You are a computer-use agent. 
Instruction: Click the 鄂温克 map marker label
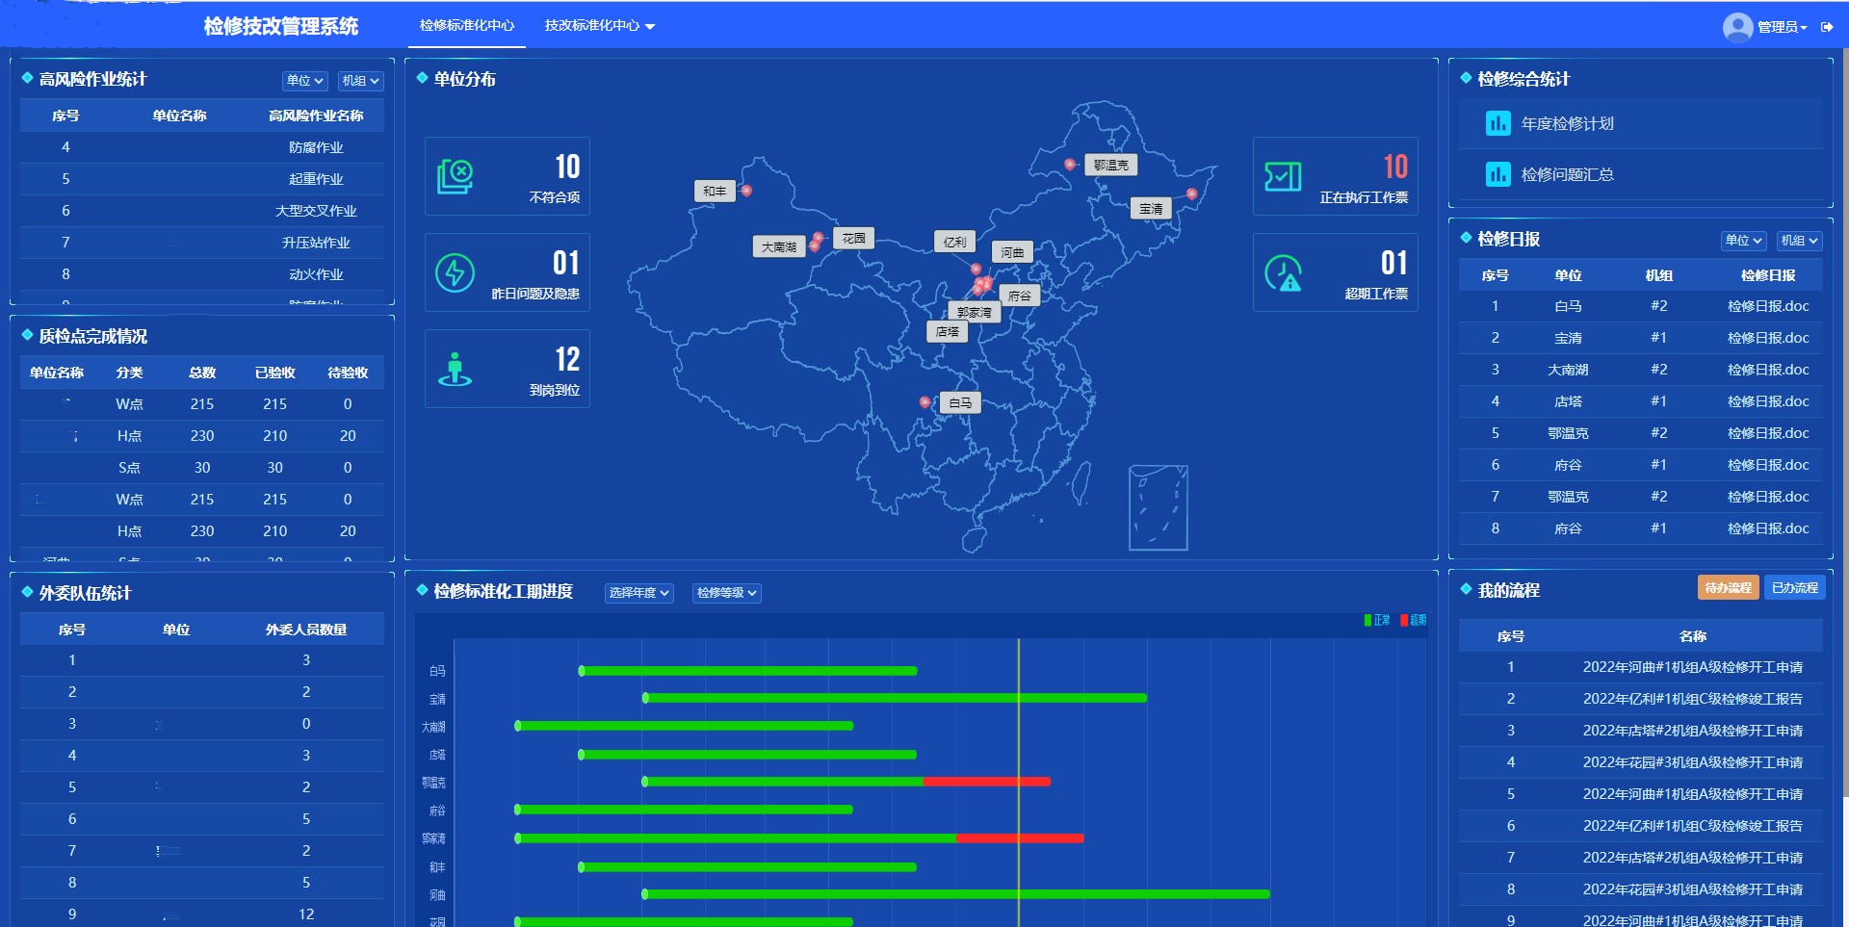(1110, 166)
